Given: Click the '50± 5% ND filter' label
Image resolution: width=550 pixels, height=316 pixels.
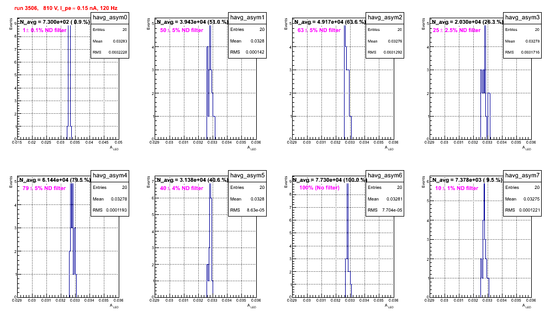Looking at the screenshot, I should [x=182, y=30].
